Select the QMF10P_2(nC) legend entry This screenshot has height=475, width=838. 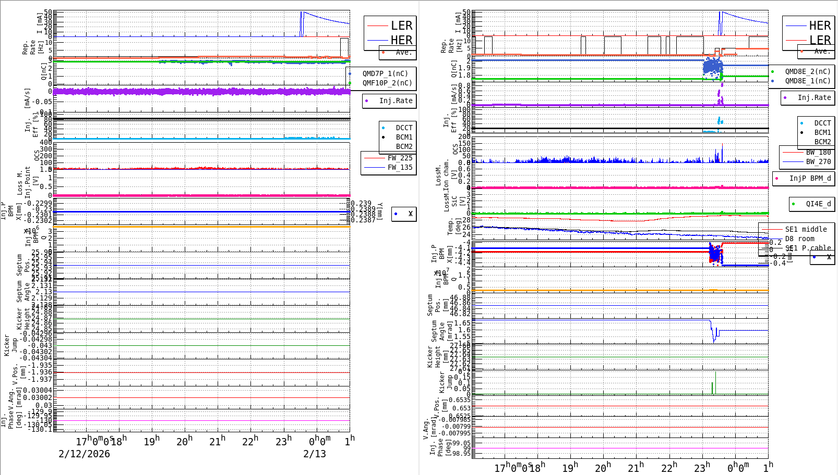click(x=387, y=83)
